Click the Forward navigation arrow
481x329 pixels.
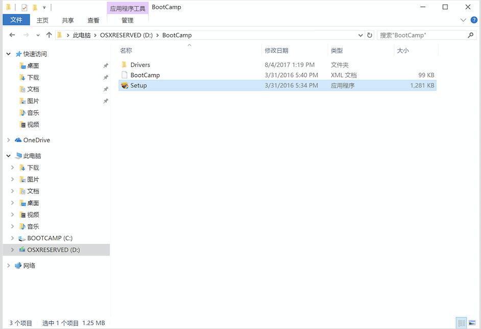(26, 35)
